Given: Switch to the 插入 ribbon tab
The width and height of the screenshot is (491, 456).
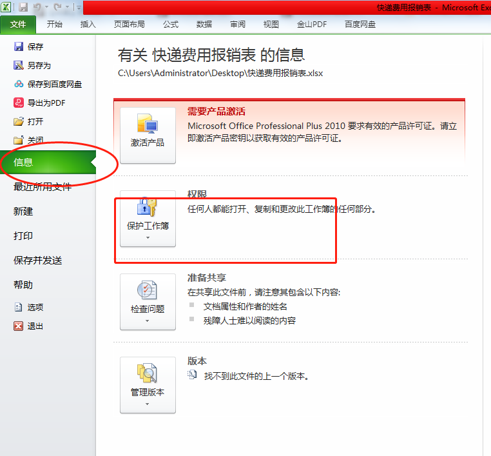Looking at the screenshot, I should pyautogui.click(x=88, y=24).
